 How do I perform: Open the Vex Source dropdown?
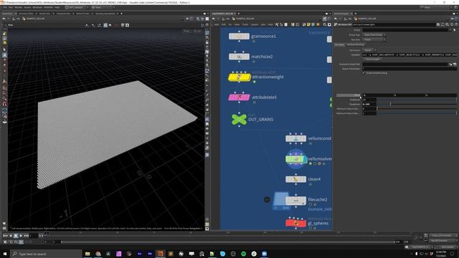click(369, 50)
